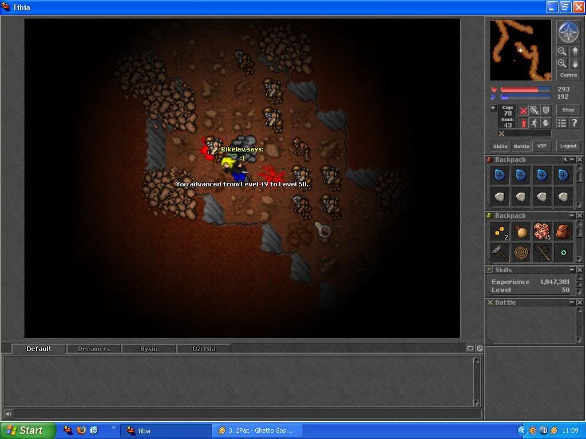Select the pick tool in backpack
586x439 pixels.
point(500,253)
